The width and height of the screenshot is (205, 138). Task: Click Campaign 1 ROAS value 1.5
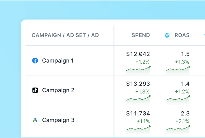click(x=185, y=54)
